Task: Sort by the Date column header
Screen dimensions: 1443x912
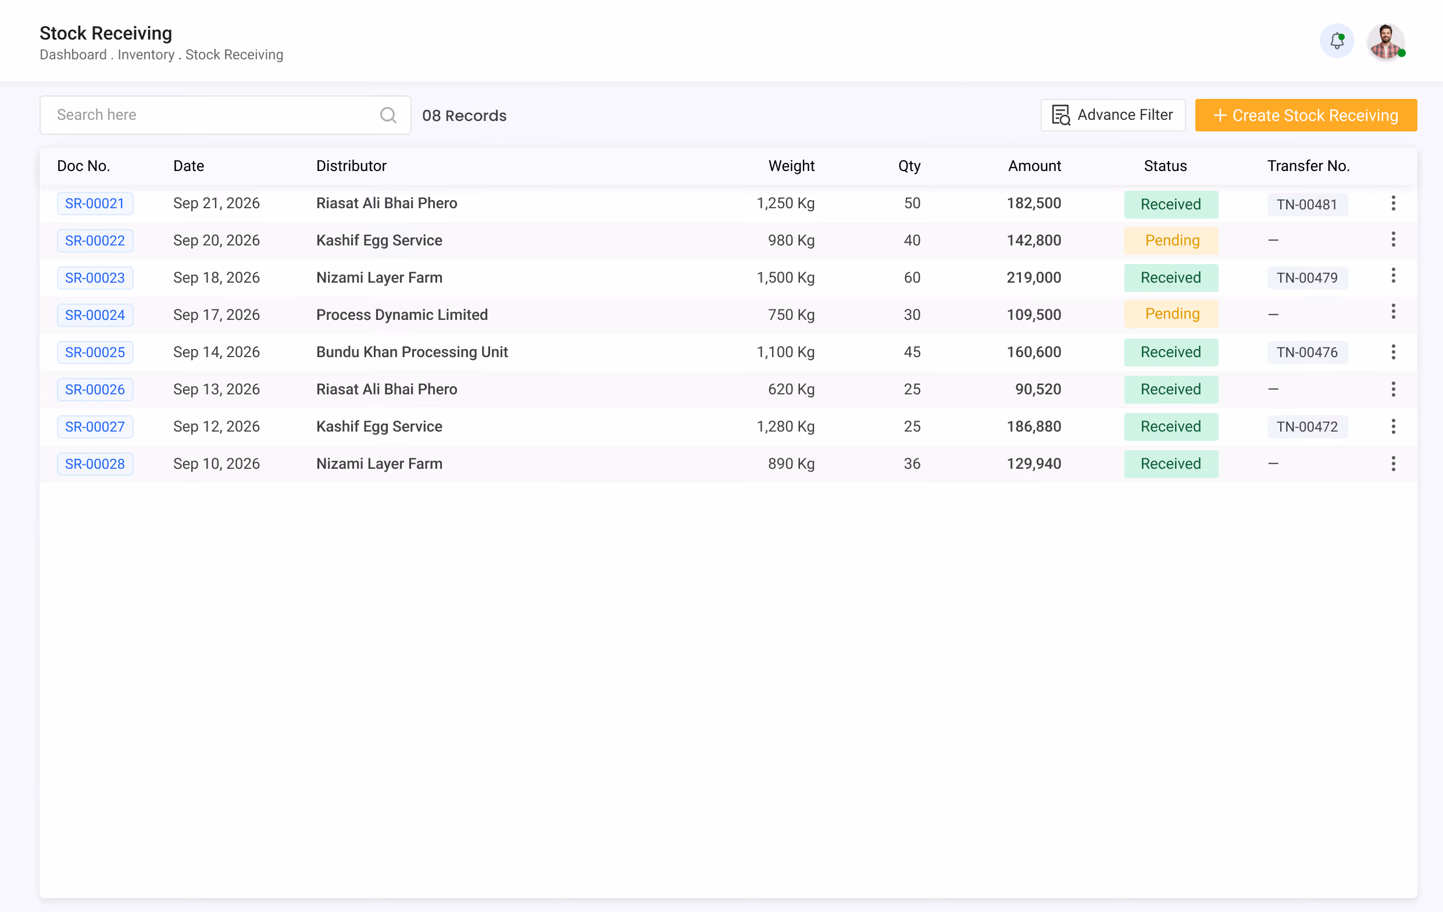Action: [x=189, y=166]
